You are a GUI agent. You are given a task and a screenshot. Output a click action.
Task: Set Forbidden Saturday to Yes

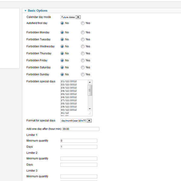[83, 68]
